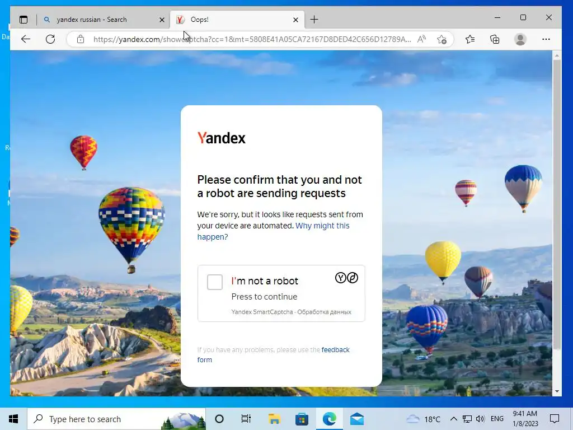Refresh the current page

[50, 39]
